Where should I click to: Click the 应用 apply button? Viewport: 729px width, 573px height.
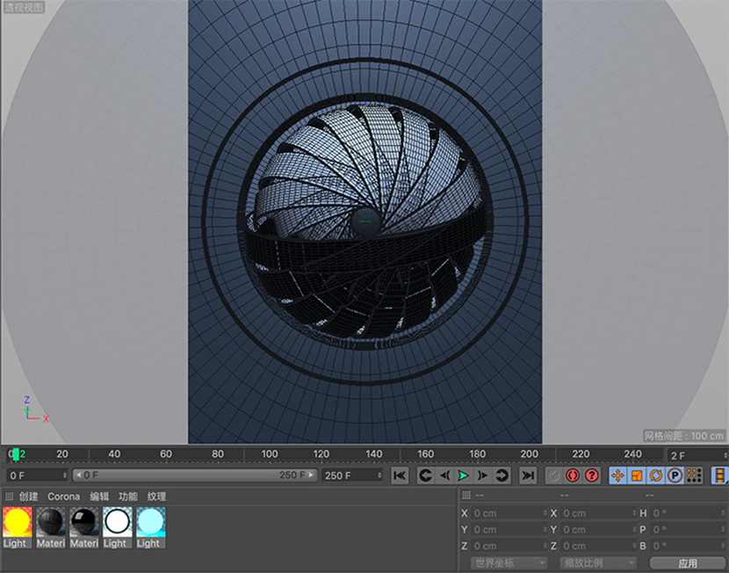[687, 562]
